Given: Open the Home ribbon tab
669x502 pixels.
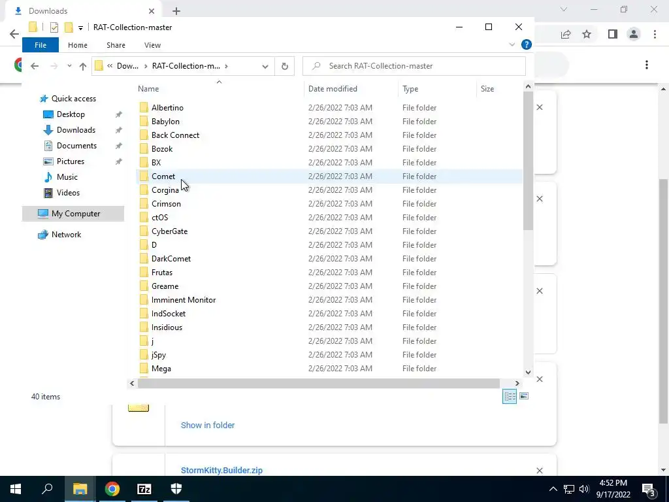Looking at the screenshot, I should coord(78,45).
